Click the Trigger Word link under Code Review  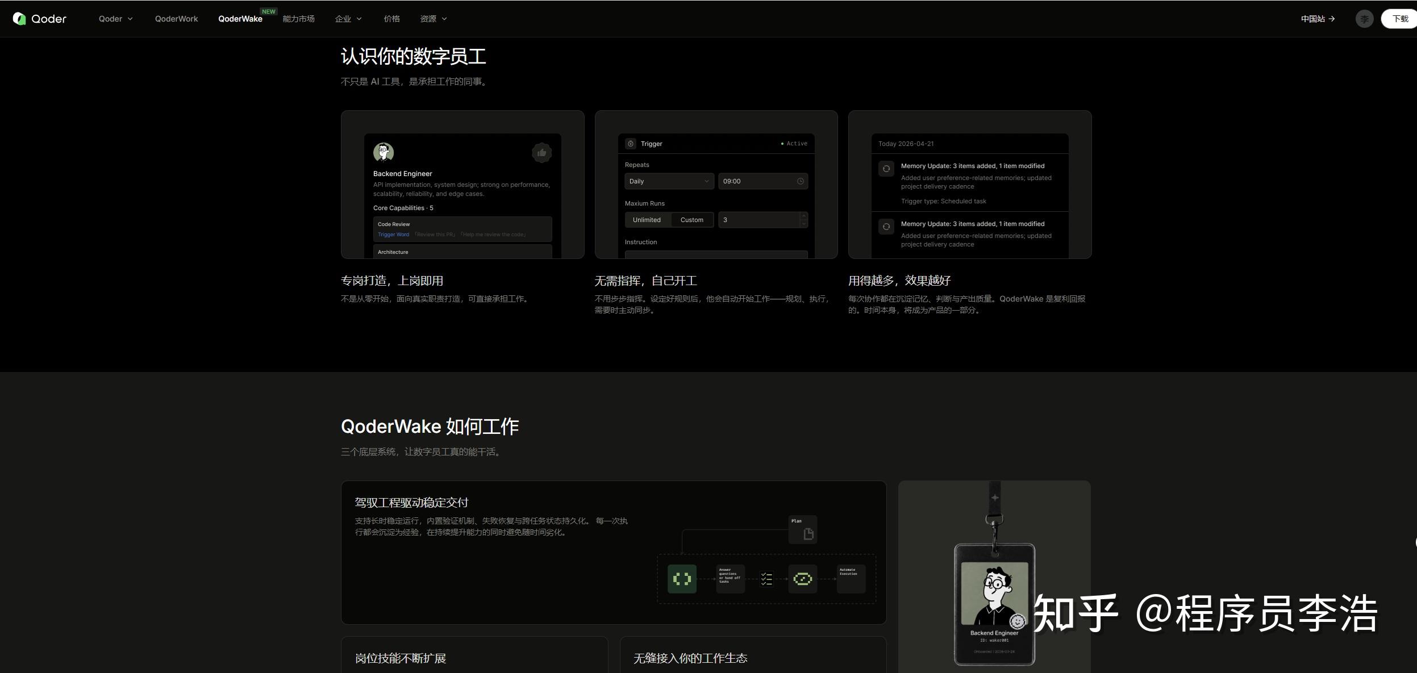pos(393,235)
